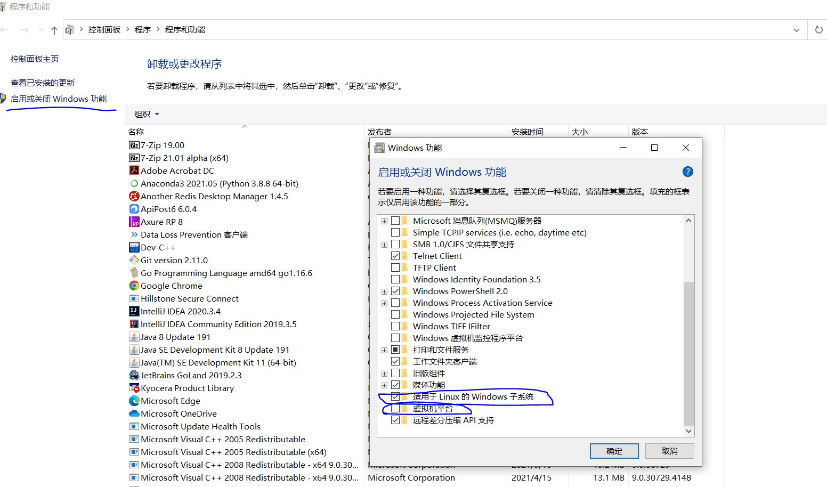The image size is (827, 487).
Task: Click 启用或关闭 Windows 功能 link
Action: [x=59, y=99]
